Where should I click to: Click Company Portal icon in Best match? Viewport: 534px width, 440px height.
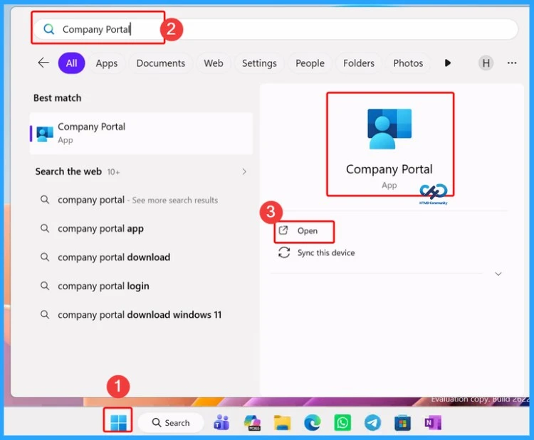45,134
